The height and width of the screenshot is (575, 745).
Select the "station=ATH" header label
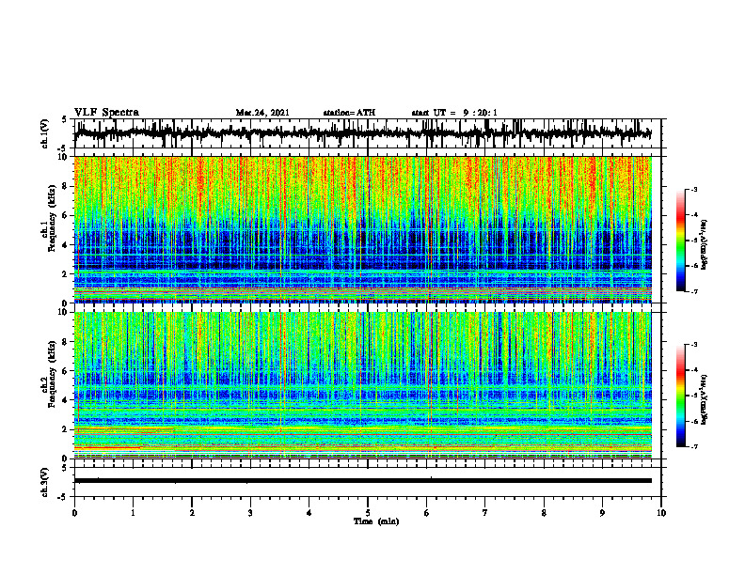(x=349, y=113)
